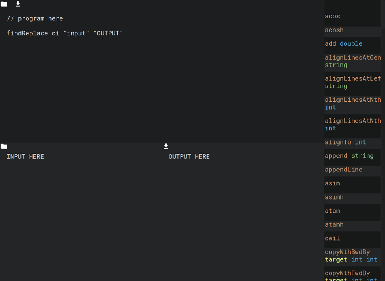This screenshot has width=385, height=281.
Task: Select the ceil function entry
Action: point(332,238)
